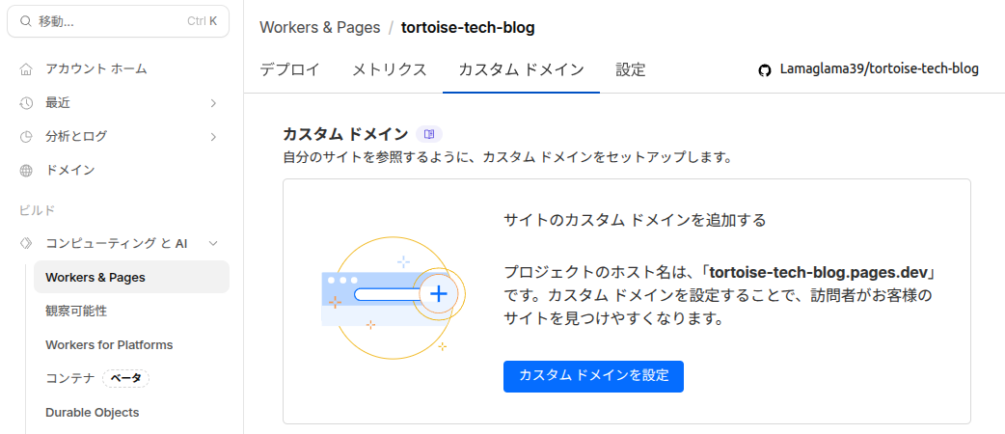Open the 設定 tab

pos(631,69)
